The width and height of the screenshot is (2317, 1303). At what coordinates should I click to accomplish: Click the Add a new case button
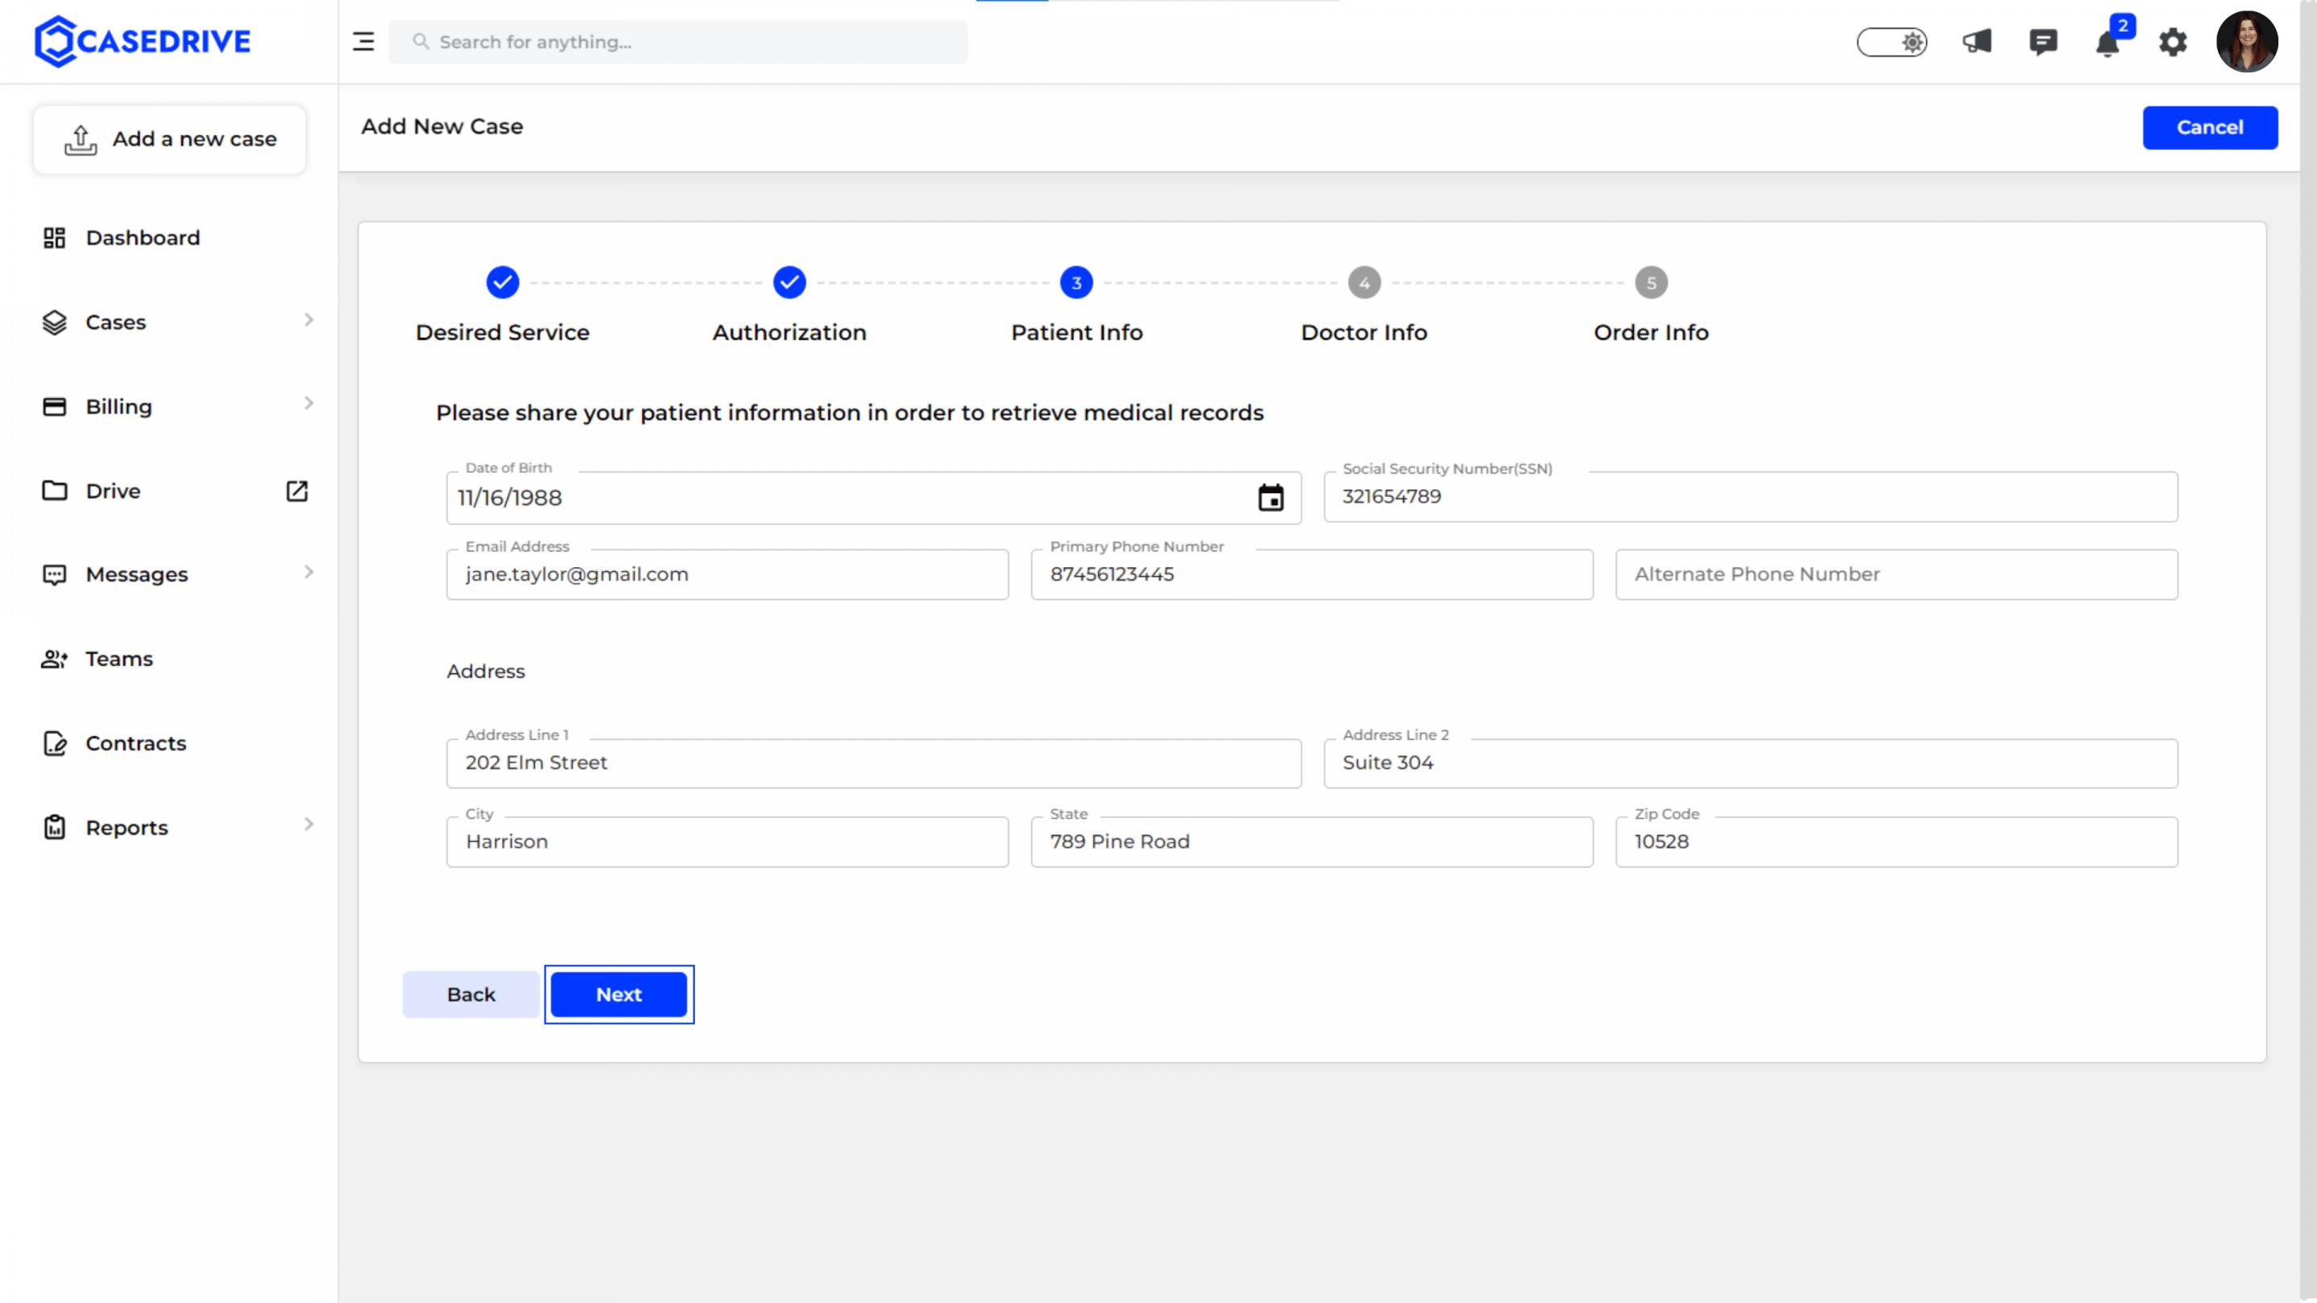coord(169,139)
